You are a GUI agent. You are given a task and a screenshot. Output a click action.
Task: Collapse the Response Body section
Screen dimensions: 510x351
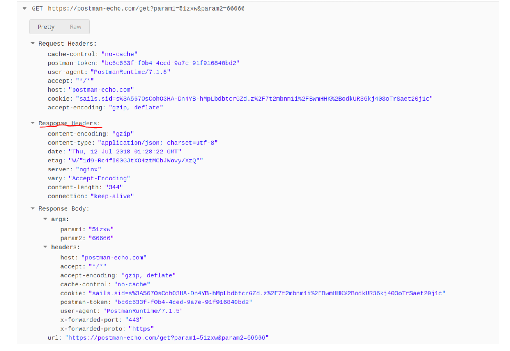click(x=33, y=209)
